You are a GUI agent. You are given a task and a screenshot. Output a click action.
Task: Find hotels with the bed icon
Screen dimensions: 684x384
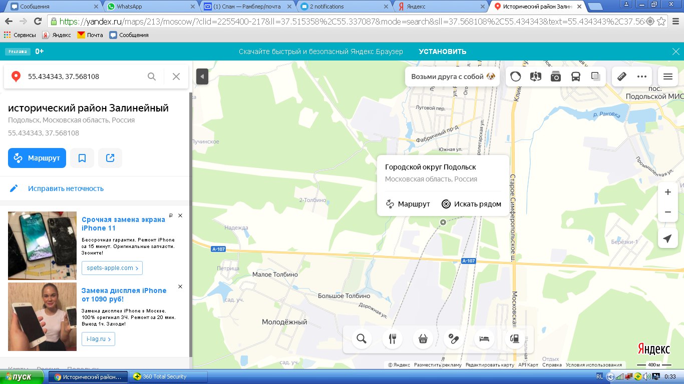[484, 339]
